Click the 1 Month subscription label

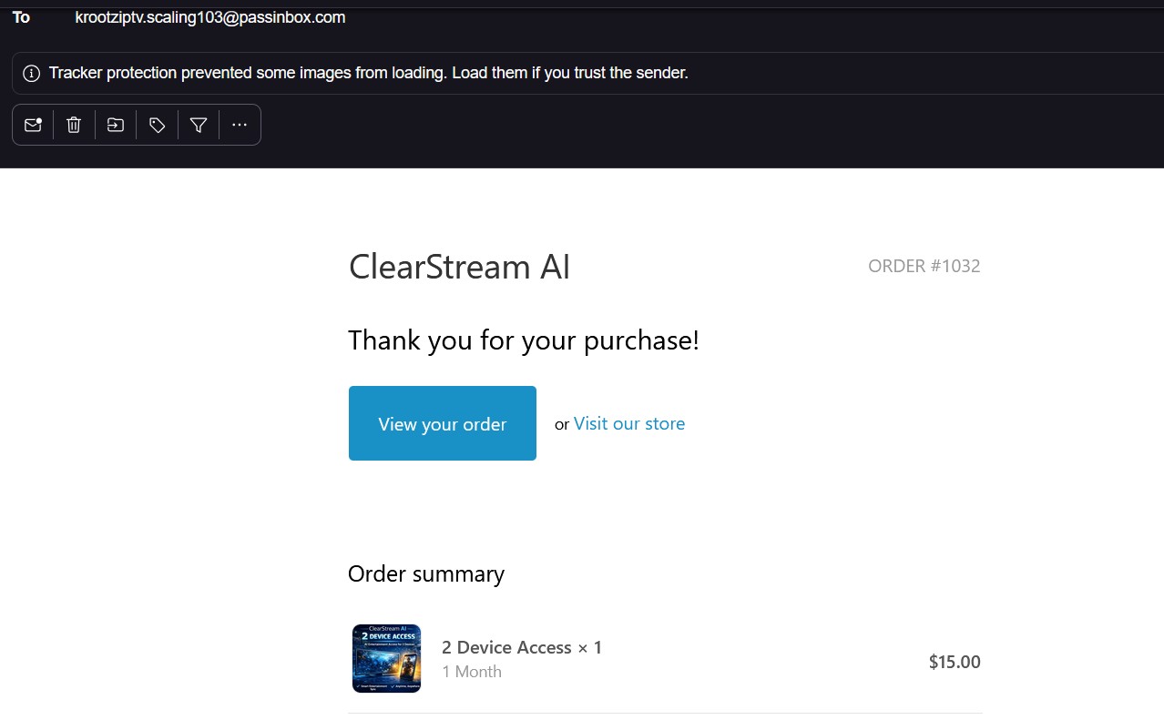pyautogui.click(x=471, y=672)
